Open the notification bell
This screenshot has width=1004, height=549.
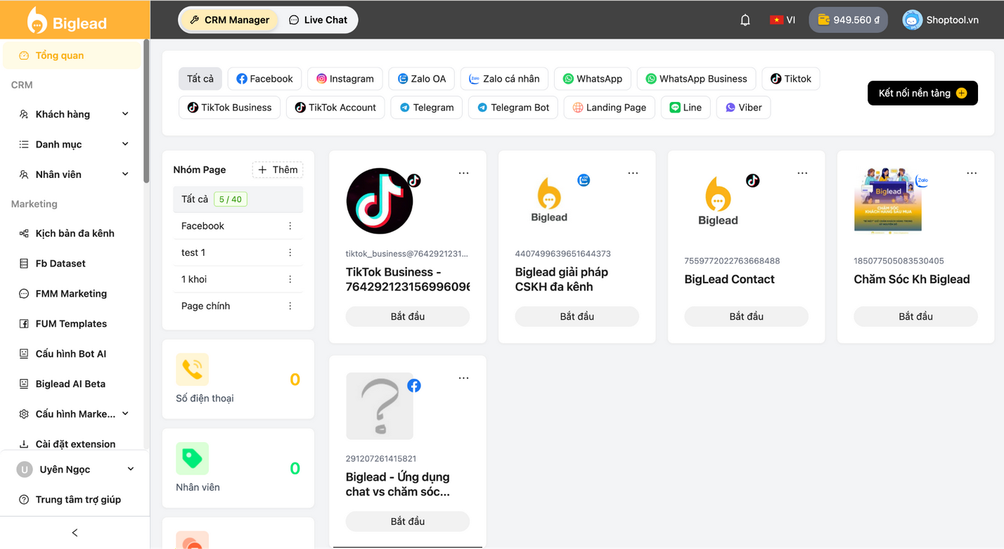point(745,20)
